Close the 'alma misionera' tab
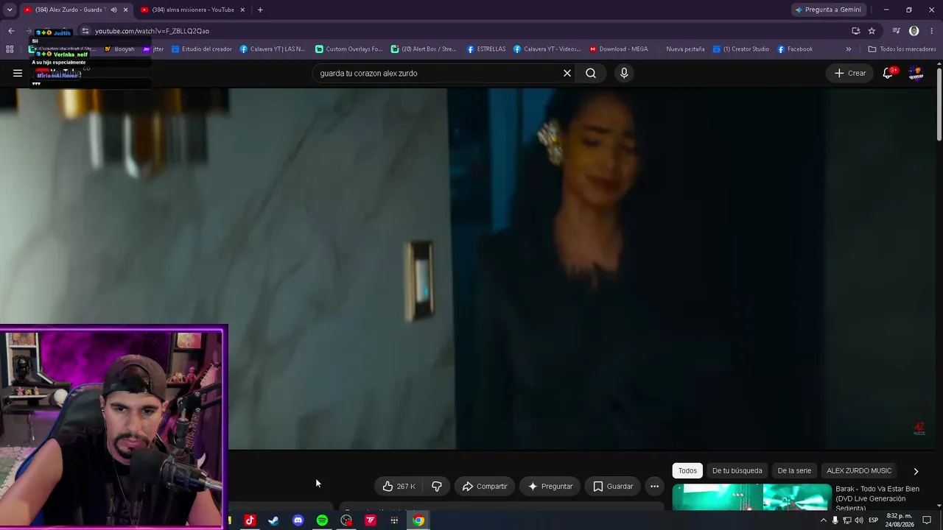Image resolution: width=943 pixels, height=530 pixels. (x=242, y=10)
